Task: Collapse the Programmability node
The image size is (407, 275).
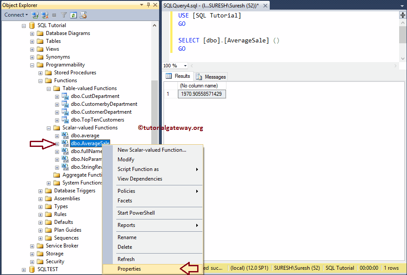Action: tap(32, 65)
